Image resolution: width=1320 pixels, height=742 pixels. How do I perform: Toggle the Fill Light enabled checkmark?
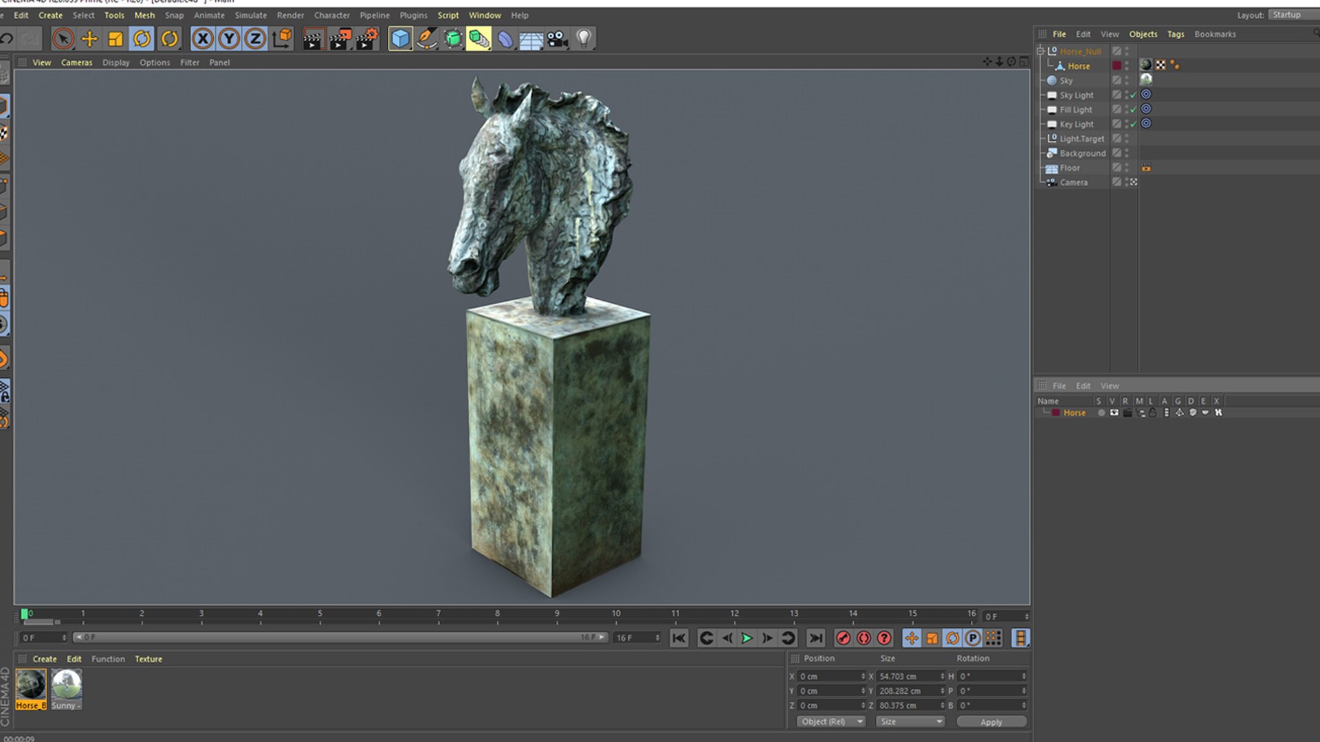(1134, 110)
